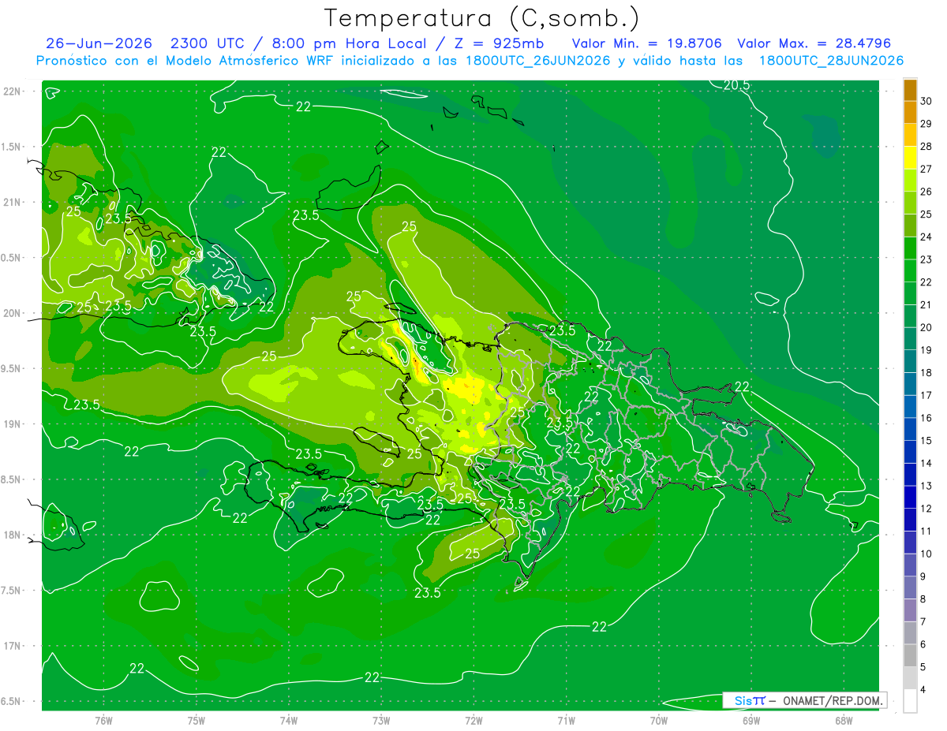Click the '21N' latitude axis label

[x=13, y=202]
